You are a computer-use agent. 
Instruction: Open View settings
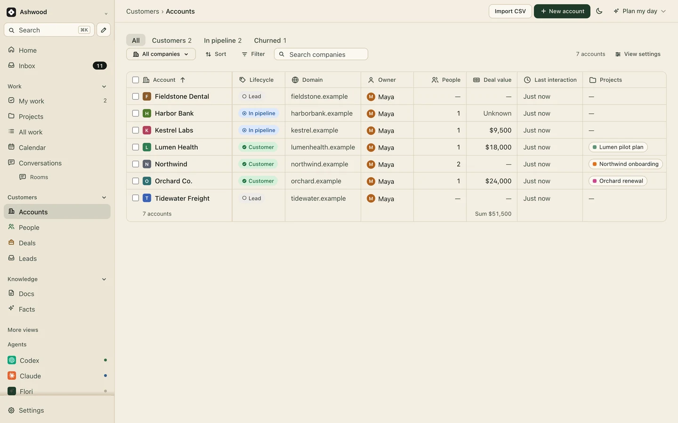click(638, 54)
